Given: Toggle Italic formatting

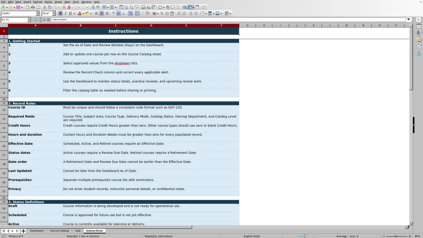Looking at the screenshot, I should [x=65, y=13].
